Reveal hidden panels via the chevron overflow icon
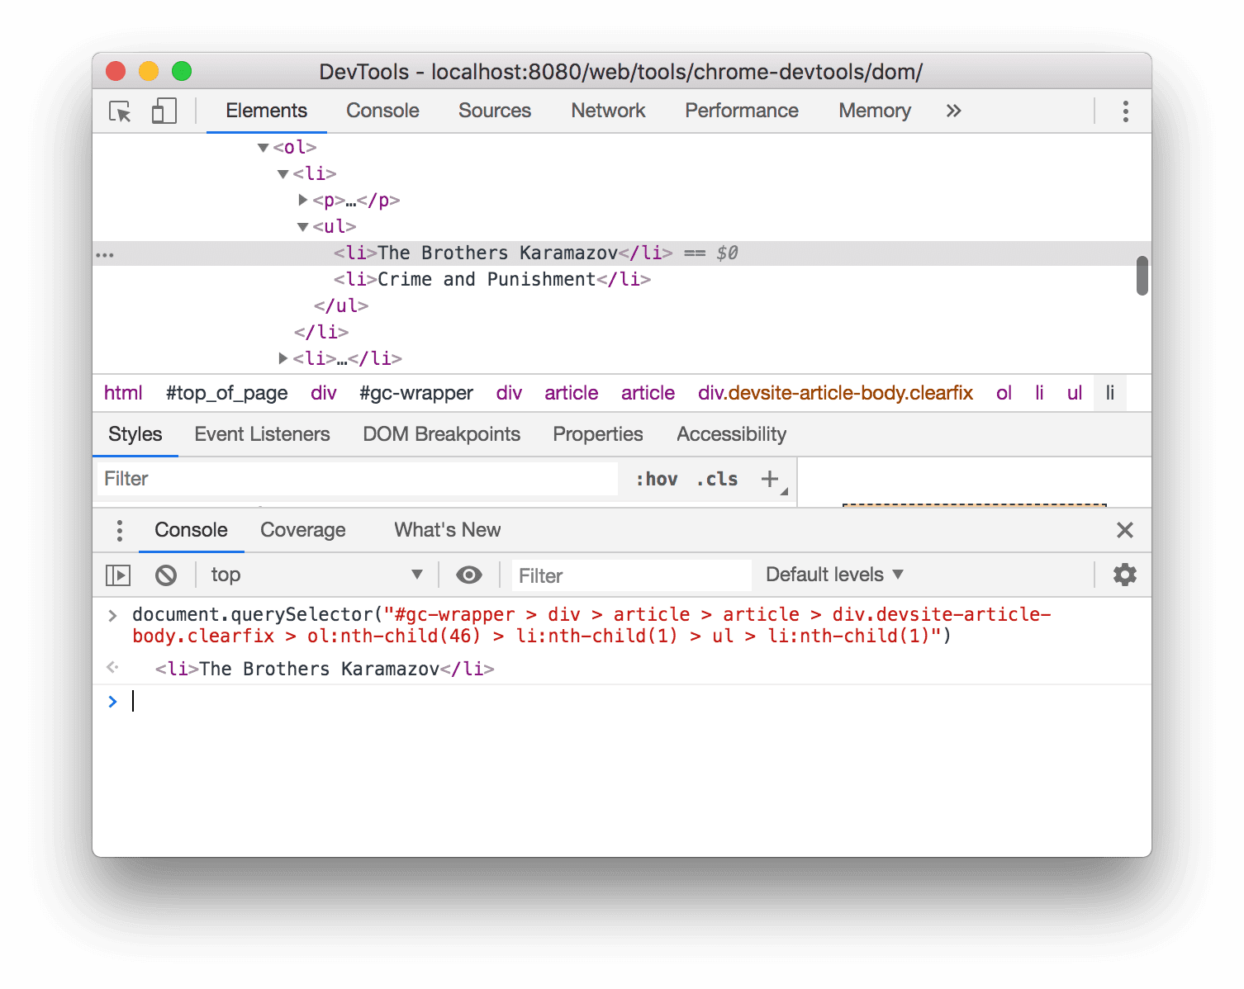 pyautogui.click(x=953, y=111)
